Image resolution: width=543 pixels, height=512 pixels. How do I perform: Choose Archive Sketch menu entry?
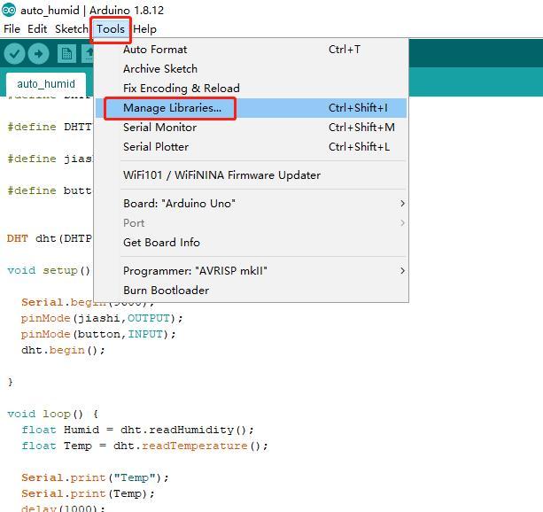pos(251,69)
